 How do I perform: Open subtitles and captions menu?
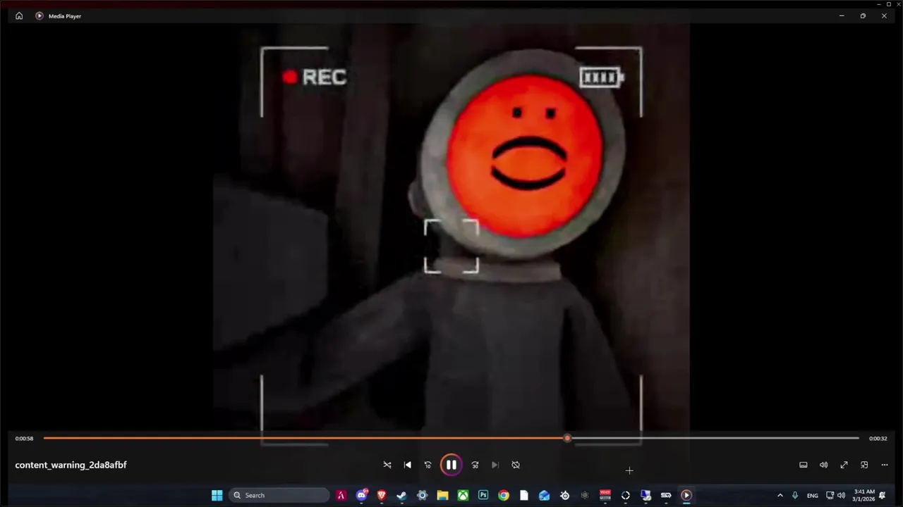point(803,465)
